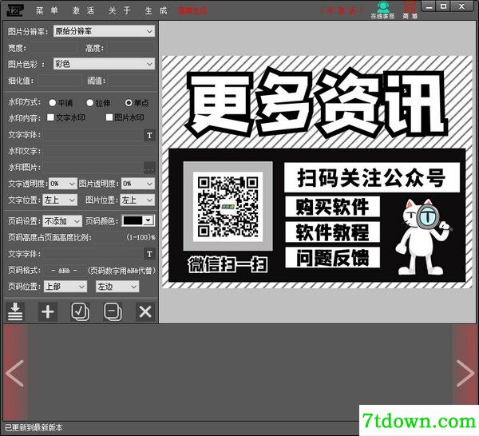This screenshot has height=436, width=479.
Task: Expand the 页码位置 dropdown showing 左边
Action: click(x=117, y=287)
